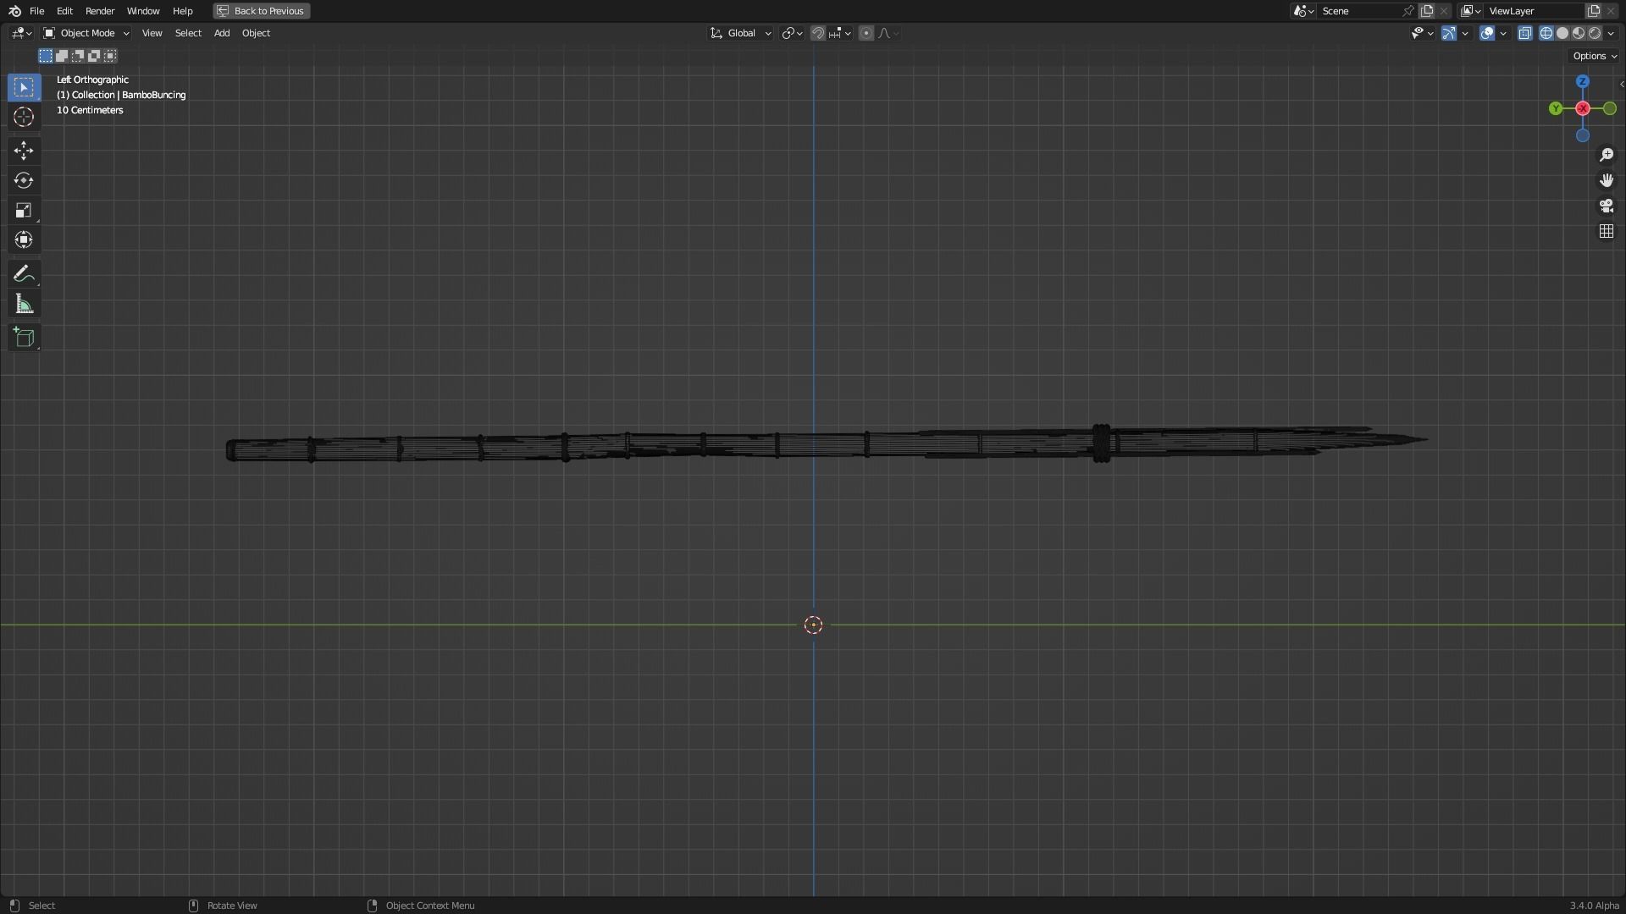Screen dimensions: 1626x914
Task: Click the zoom magnifier navigation icon
Action: coord(1607,155)
